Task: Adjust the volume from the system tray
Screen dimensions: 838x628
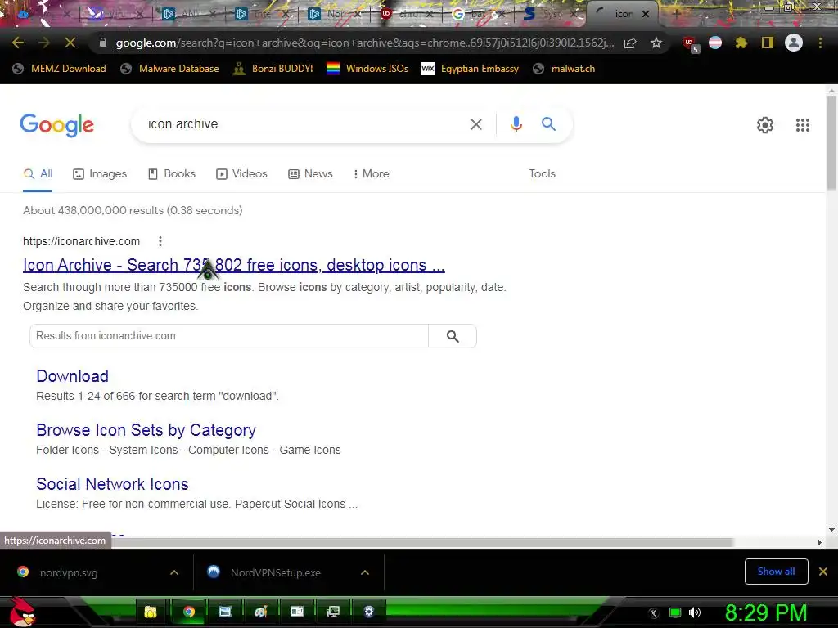Action: tap(694, 612)
